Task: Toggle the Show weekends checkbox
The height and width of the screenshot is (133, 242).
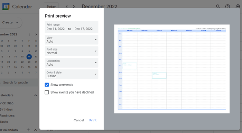Action: tap(47, 85)
